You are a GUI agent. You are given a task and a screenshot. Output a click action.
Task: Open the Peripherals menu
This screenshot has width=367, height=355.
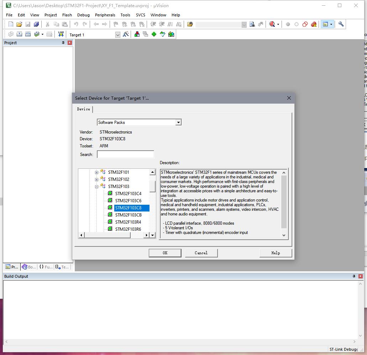105,15
